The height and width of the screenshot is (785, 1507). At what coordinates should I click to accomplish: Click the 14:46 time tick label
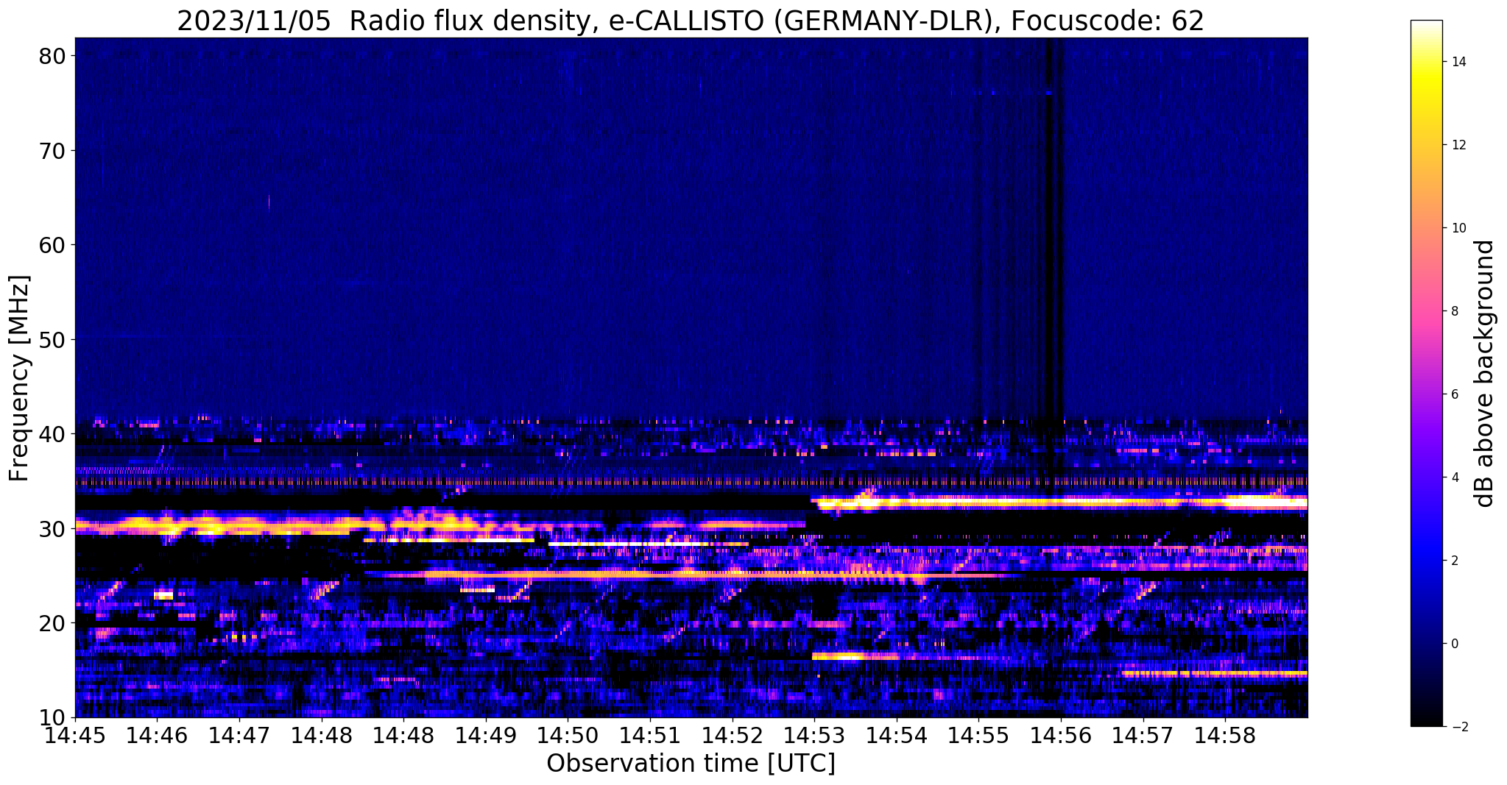pyautogui.click(x=157, y=736)
